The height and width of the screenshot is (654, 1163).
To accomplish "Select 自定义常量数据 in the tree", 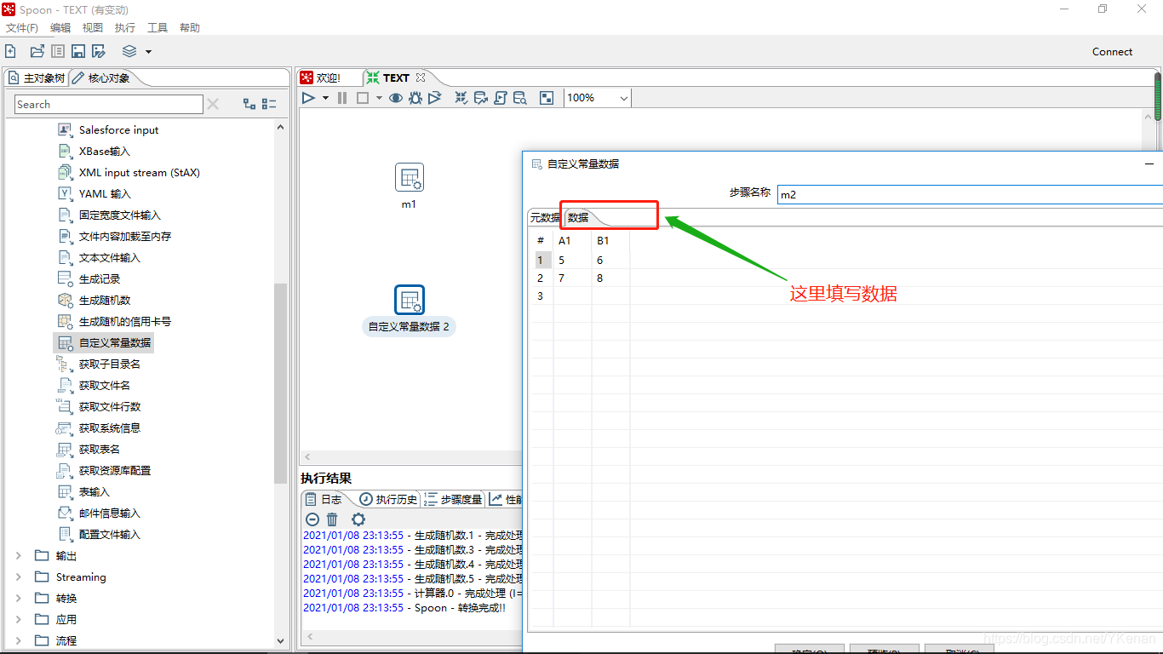I will pos(115,342).
